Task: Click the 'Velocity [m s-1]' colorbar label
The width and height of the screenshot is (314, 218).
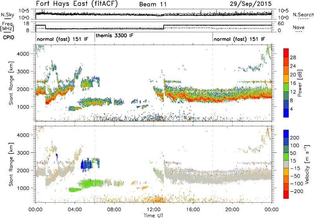Action: pos(307,164)
